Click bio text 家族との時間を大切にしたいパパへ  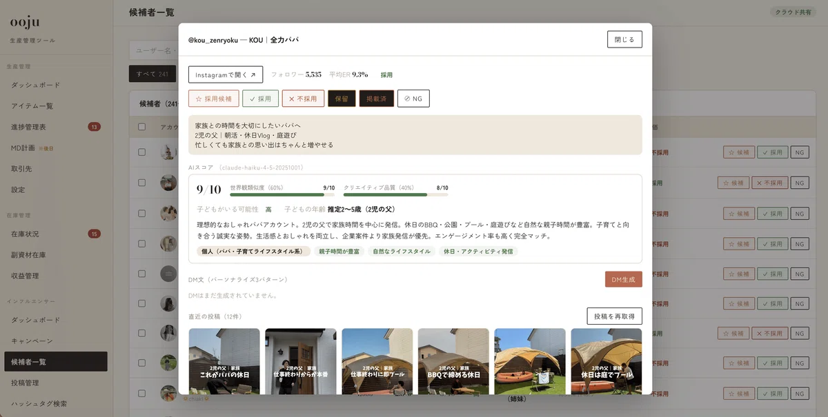tap(248, 125)
